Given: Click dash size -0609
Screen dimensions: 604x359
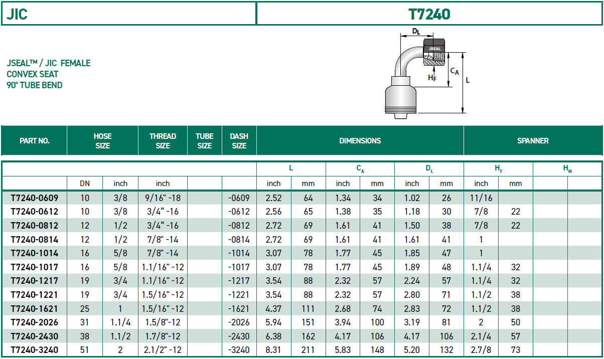Looking at the screenshot, I should (239, 198).
